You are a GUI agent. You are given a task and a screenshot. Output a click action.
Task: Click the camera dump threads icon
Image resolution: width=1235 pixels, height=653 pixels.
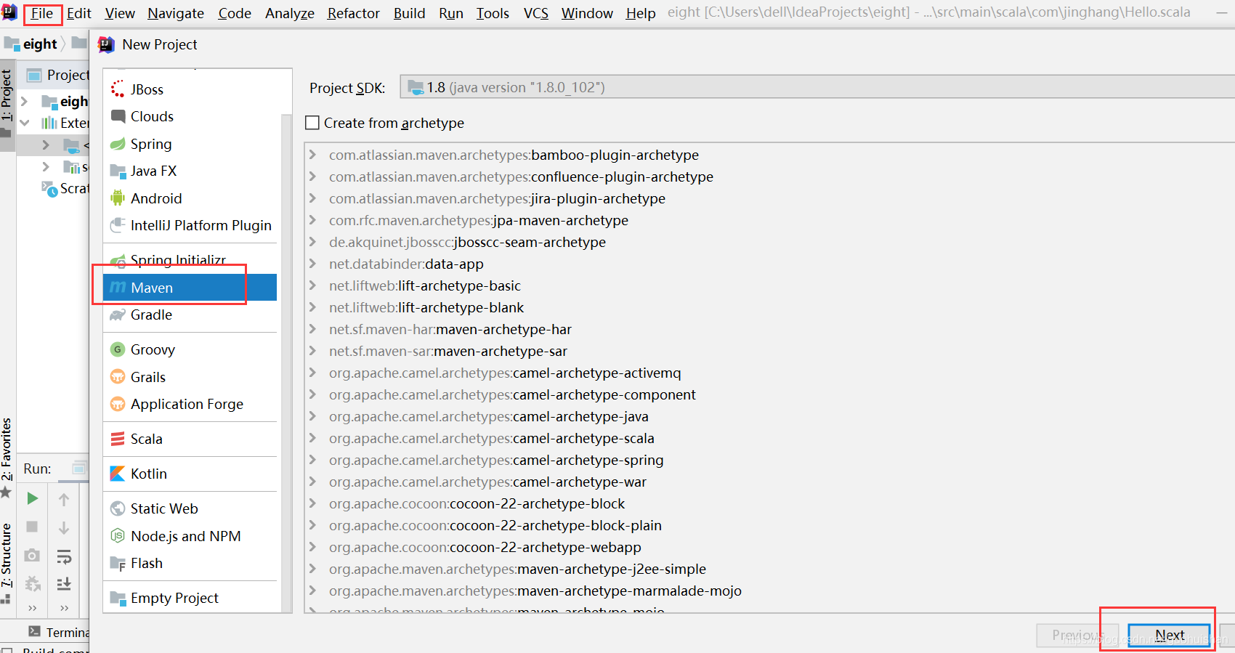click(x=32, y=556)
